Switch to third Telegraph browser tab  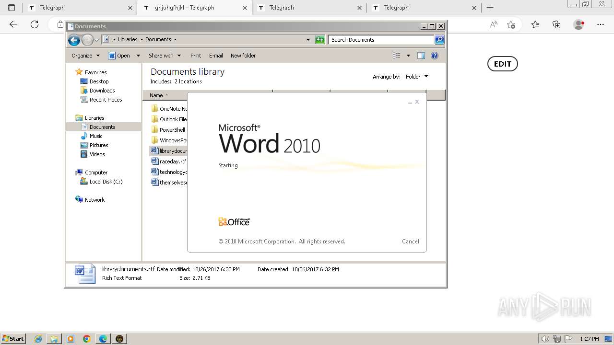(309, 8)
